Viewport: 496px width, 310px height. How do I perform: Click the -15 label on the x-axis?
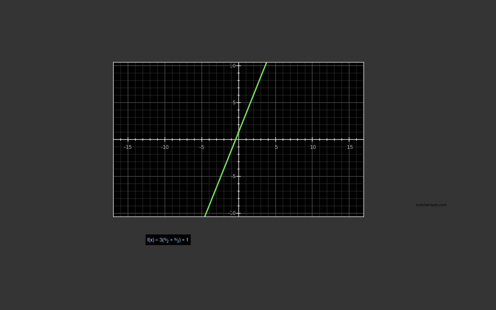[x=128, y=147]
